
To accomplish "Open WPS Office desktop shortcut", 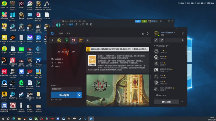I will 30,72.
